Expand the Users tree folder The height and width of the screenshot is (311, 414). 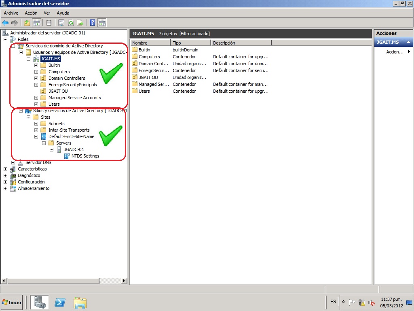tap(36, 104)
